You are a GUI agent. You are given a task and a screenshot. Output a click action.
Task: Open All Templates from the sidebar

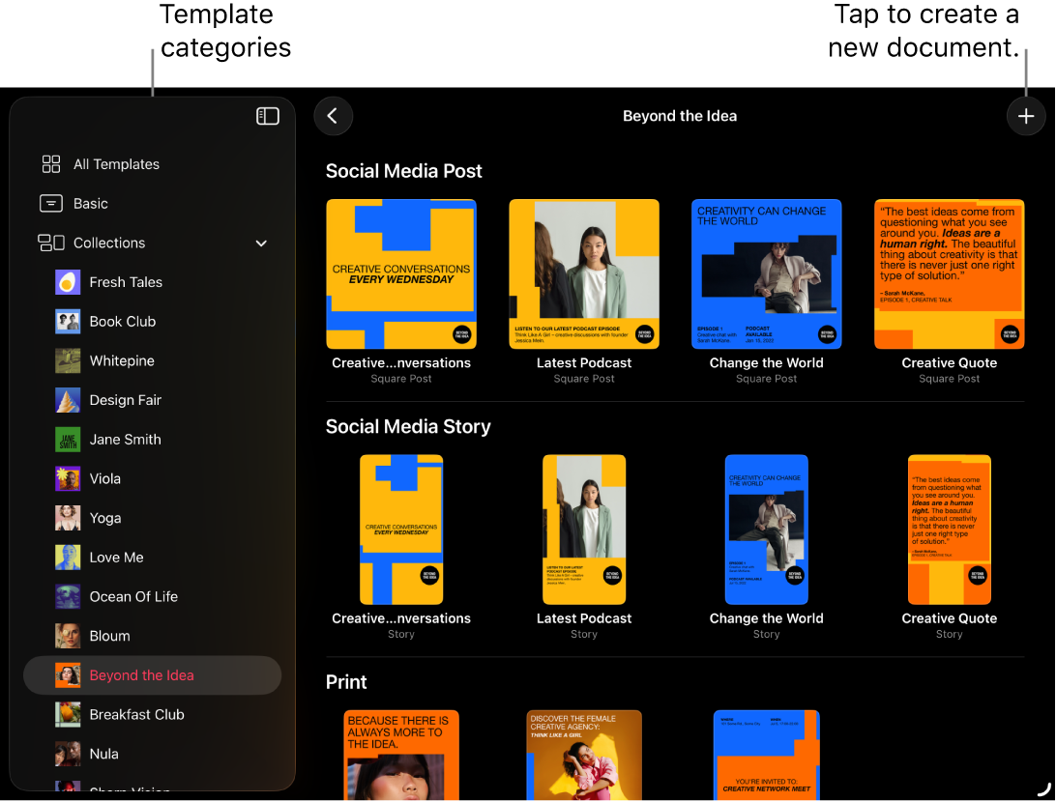(x=116, y=164)
